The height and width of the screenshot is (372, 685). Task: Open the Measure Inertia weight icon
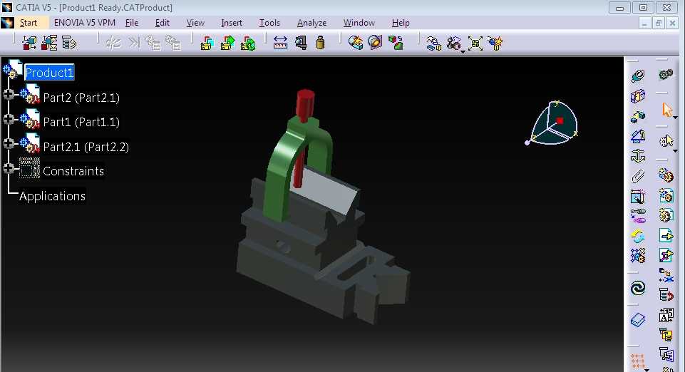click(320, 43)
